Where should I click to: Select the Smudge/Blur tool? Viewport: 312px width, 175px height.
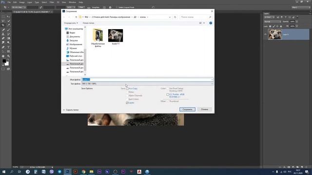tap(3, 43)
